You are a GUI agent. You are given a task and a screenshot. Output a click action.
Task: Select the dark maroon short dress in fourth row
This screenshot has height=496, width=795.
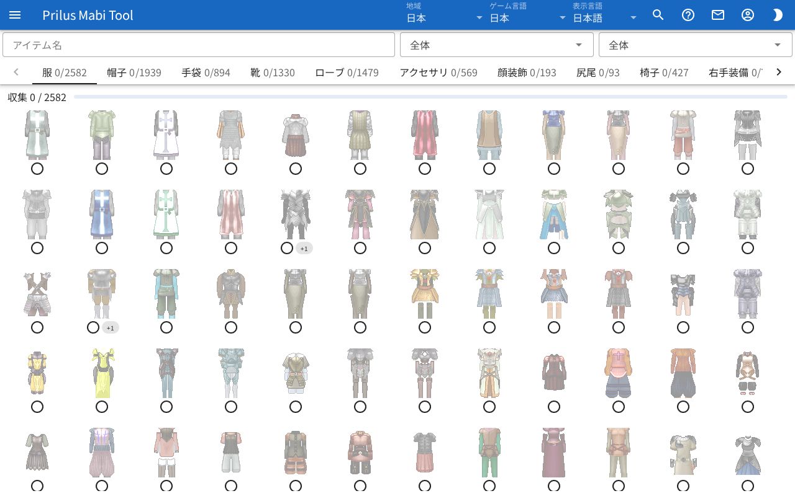click(554, 373)
